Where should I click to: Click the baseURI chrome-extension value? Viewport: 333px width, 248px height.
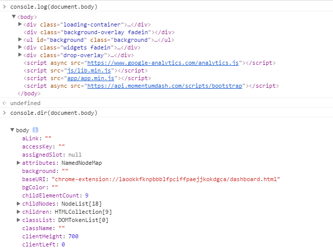pyautogui.click(x=166, y=179)
